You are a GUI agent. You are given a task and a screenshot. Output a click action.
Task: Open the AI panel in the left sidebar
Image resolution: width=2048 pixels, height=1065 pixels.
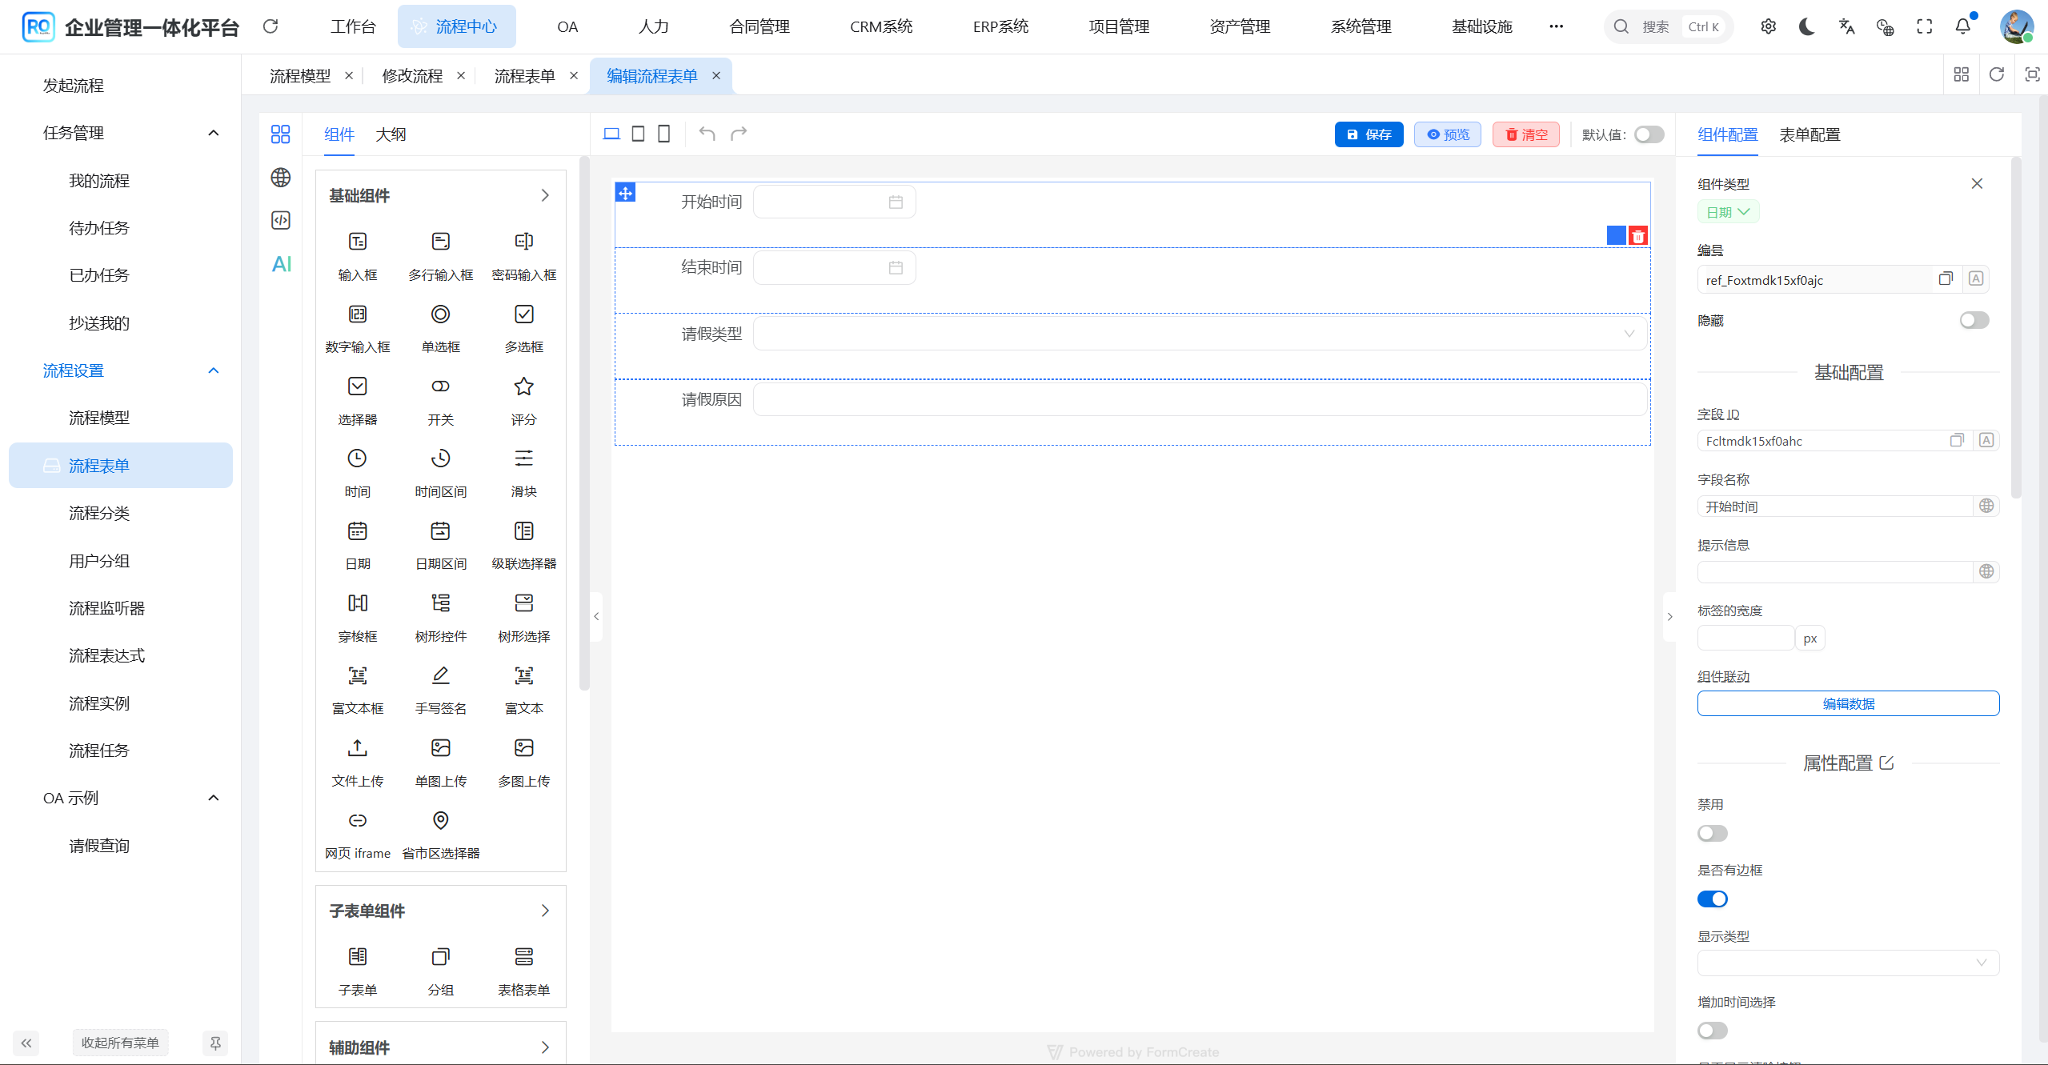pyautogui.click(x=280, y=263)
